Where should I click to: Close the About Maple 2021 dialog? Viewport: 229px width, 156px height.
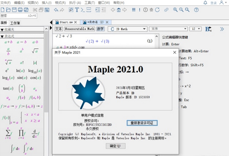point(174,53)
